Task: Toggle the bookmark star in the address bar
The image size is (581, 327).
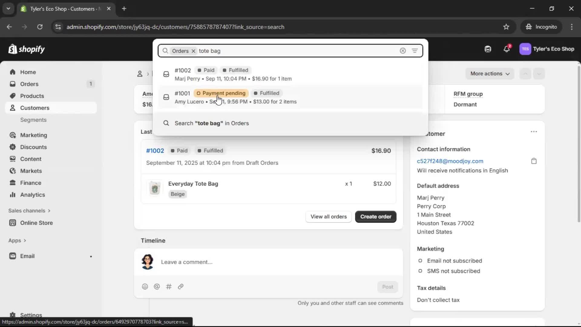Action: (x=506, y=27)
